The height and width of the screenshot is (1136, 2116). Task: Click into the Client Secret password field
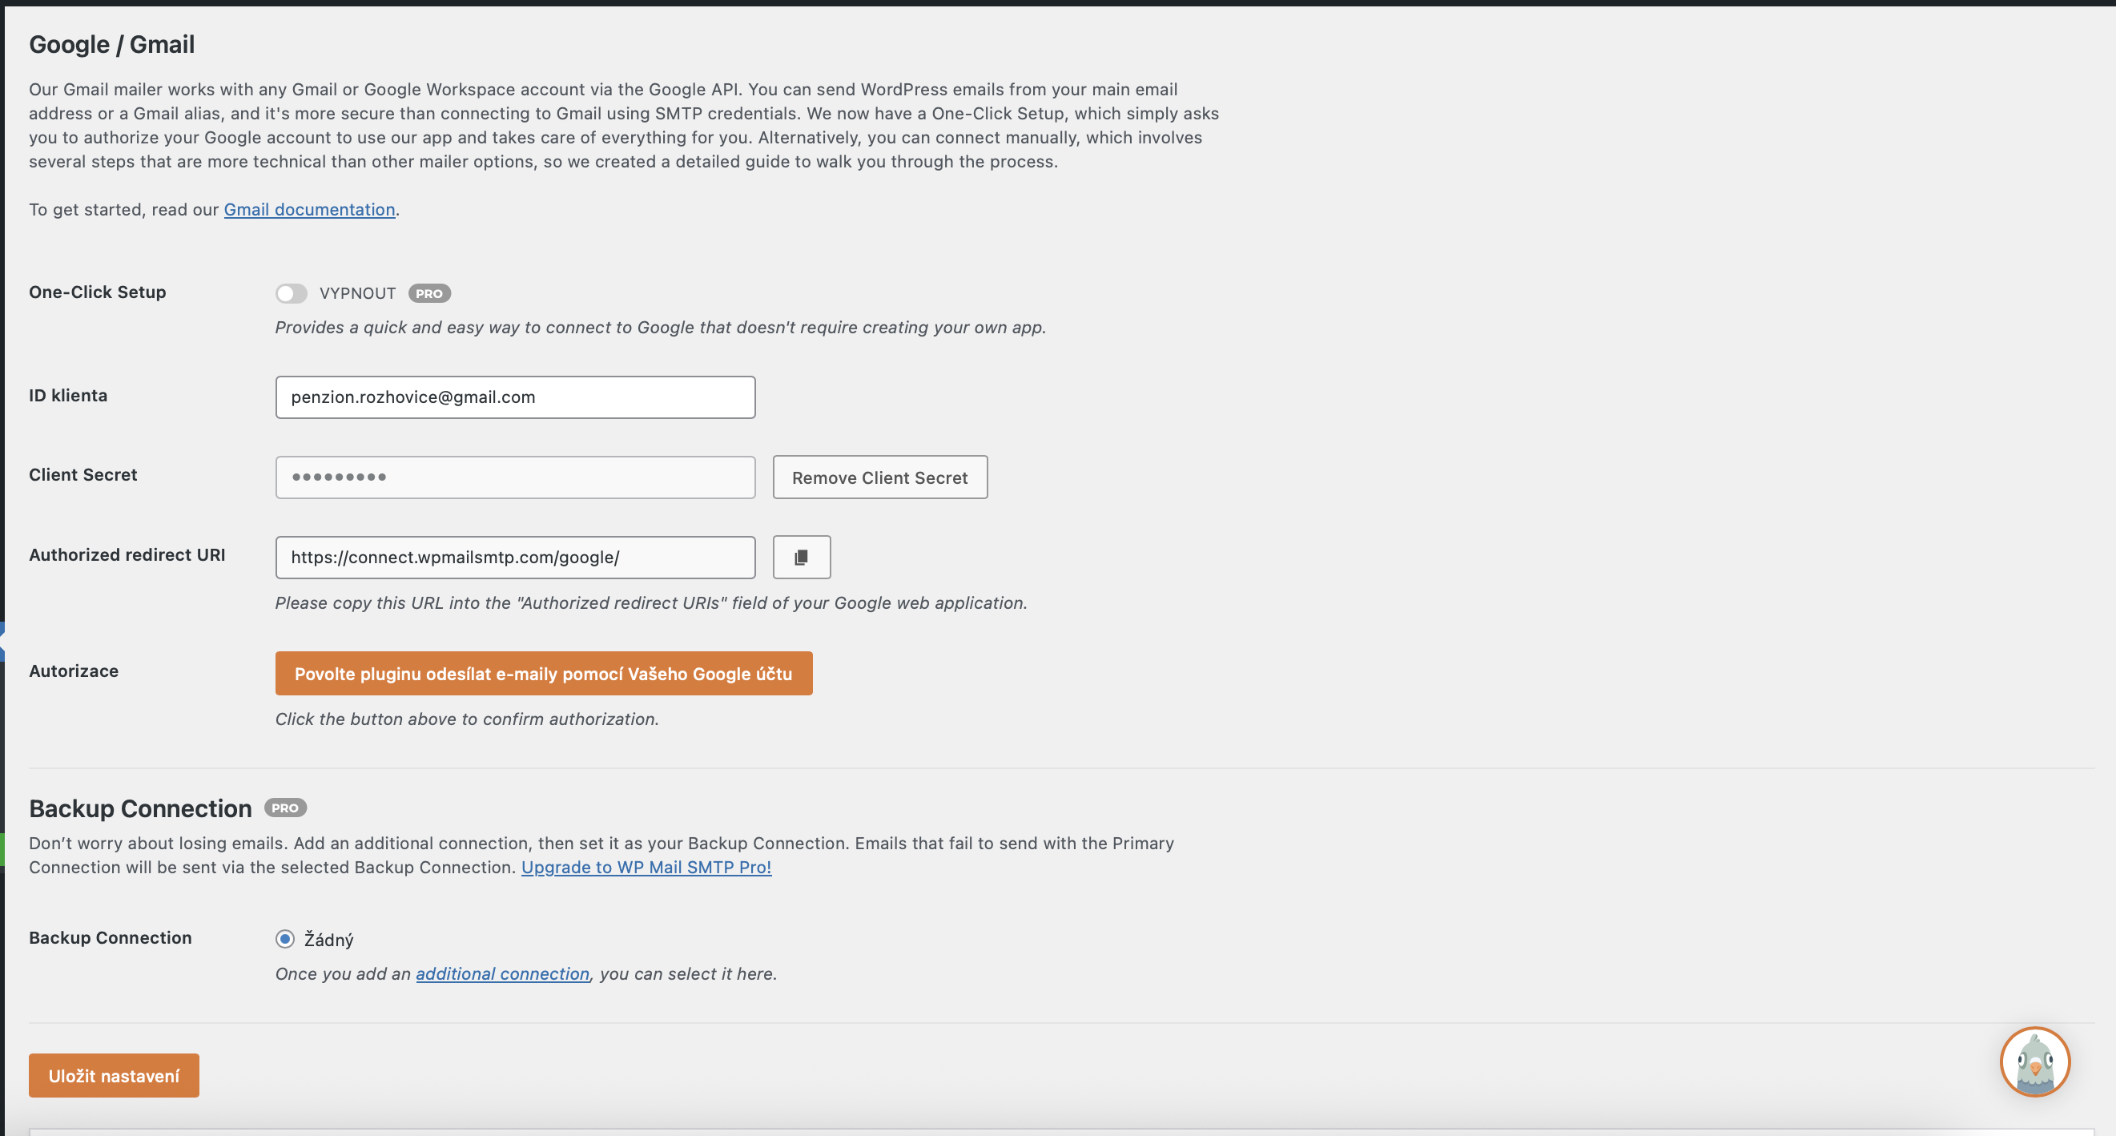(x=515, y=477)
